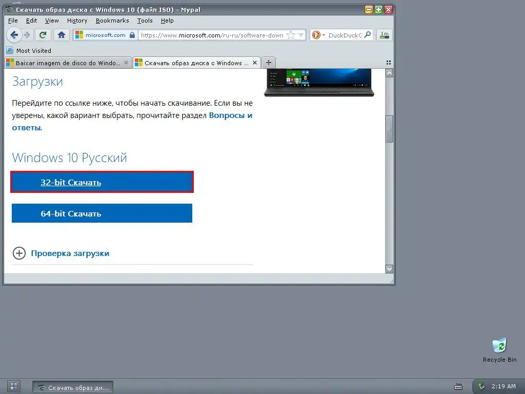Click the laptop image thumbnail

319,83
